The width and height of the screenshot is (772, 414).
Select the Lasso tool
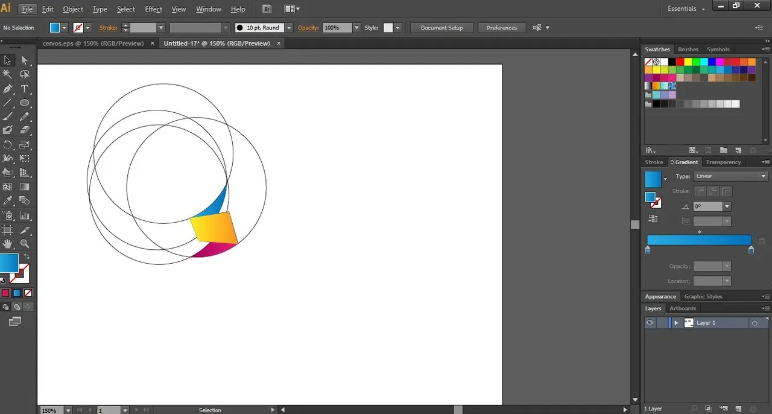(25, 74)
